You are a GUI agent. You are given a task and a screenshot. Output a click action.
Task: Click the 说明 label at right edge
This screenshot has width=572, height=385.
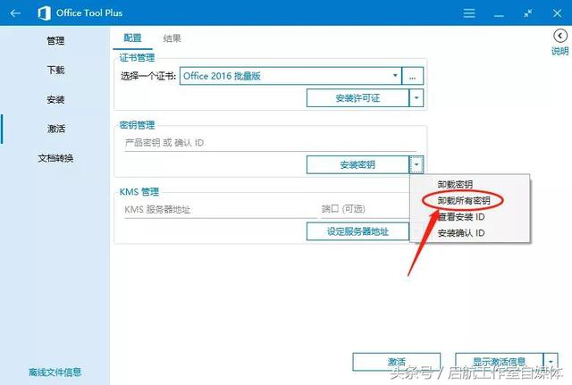point(560,51)
